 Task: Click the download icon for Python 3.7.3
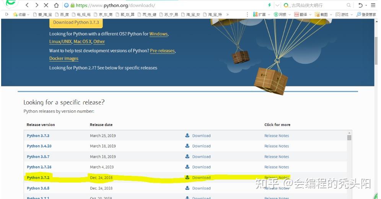187,136
